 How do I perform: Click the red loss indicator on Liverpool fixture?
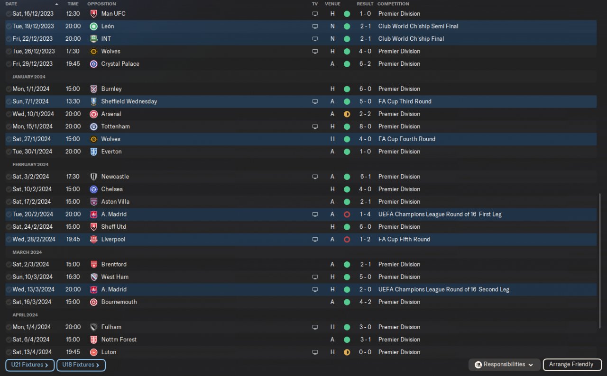tap(347, 240)
